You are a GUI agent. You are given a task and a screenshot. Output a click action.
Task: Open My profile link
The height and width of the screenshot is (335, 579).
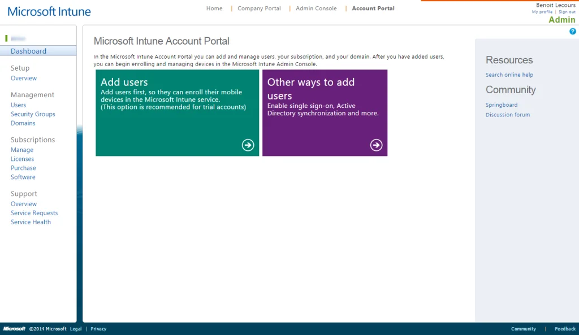(x=542, y=12)
